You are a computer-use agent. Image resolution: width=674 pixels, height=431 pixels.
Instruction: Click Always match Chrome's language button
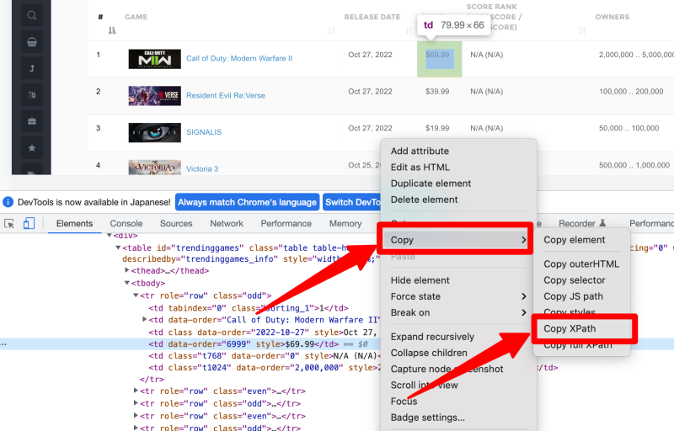pyautogui.click(x=247, y=202)
